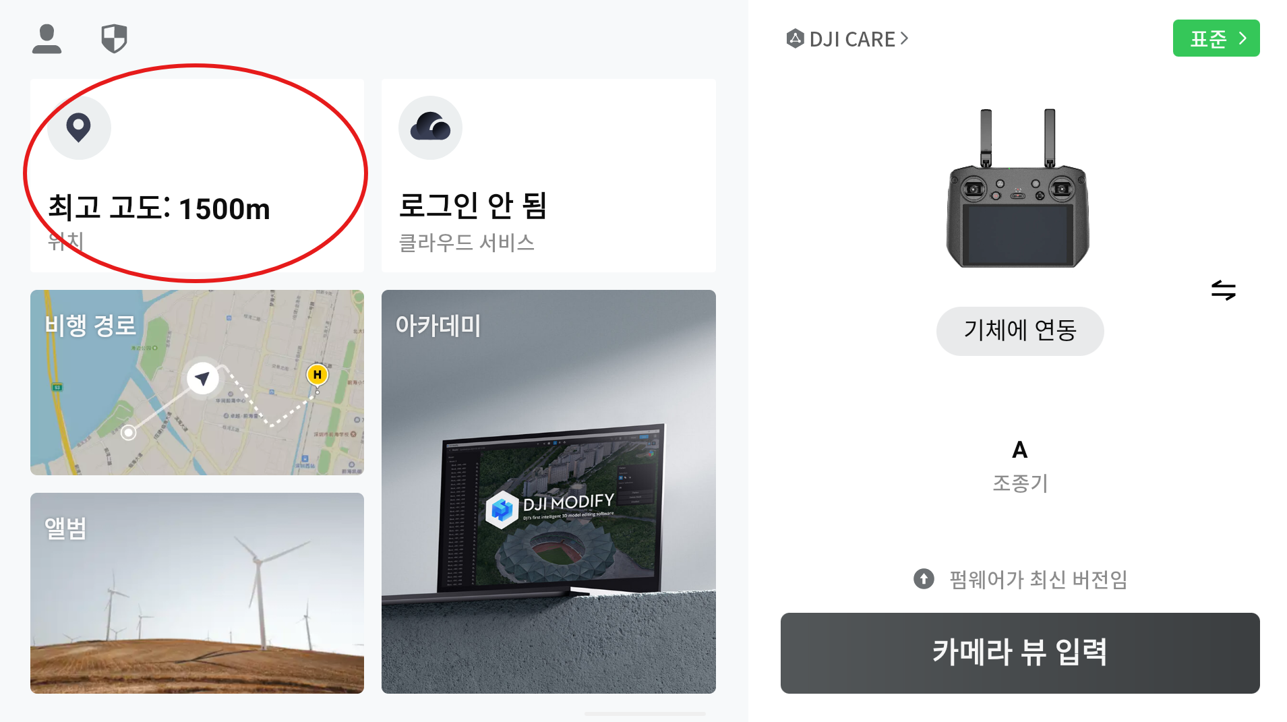Click the 펌웨어가 최신 버전임 status text
Screen dimensions: 1287x722
click(1038, 579)
